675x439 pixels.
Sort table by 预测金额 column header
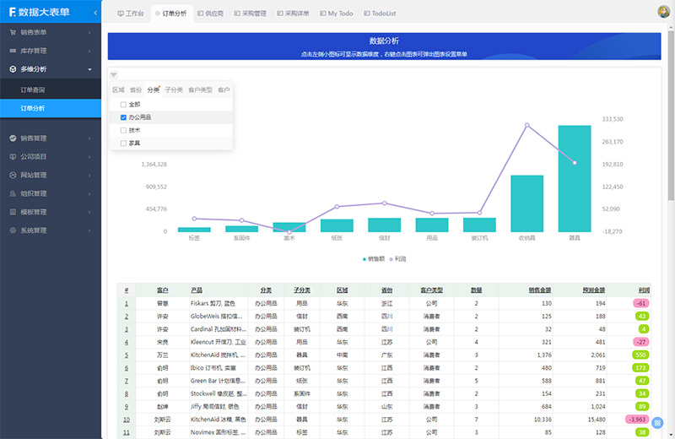tap(594, 290)
